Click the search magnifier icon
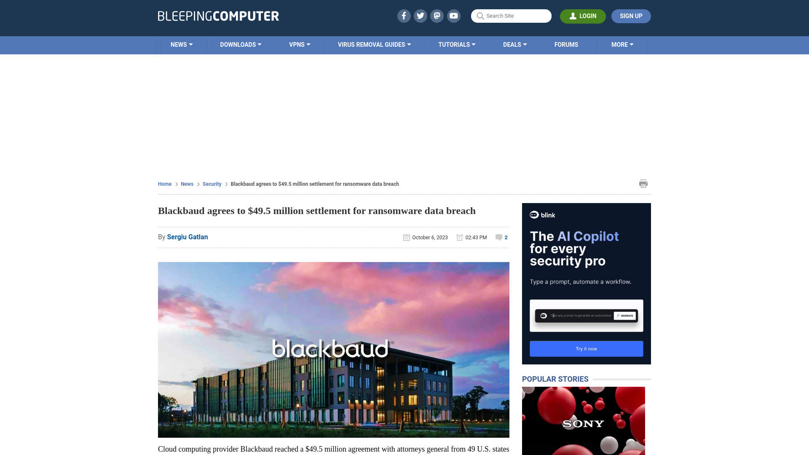 point(480,16)
